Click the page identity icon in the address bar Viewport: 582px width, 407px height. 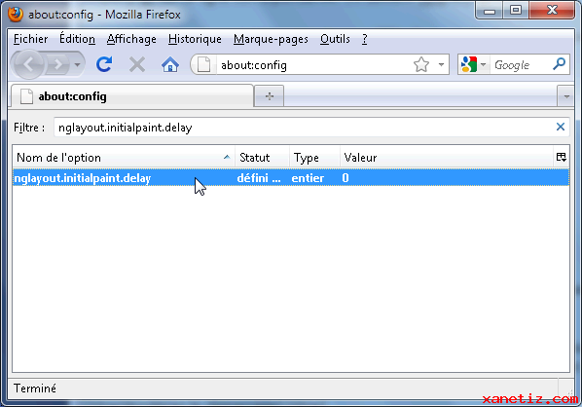pos(203,64)
